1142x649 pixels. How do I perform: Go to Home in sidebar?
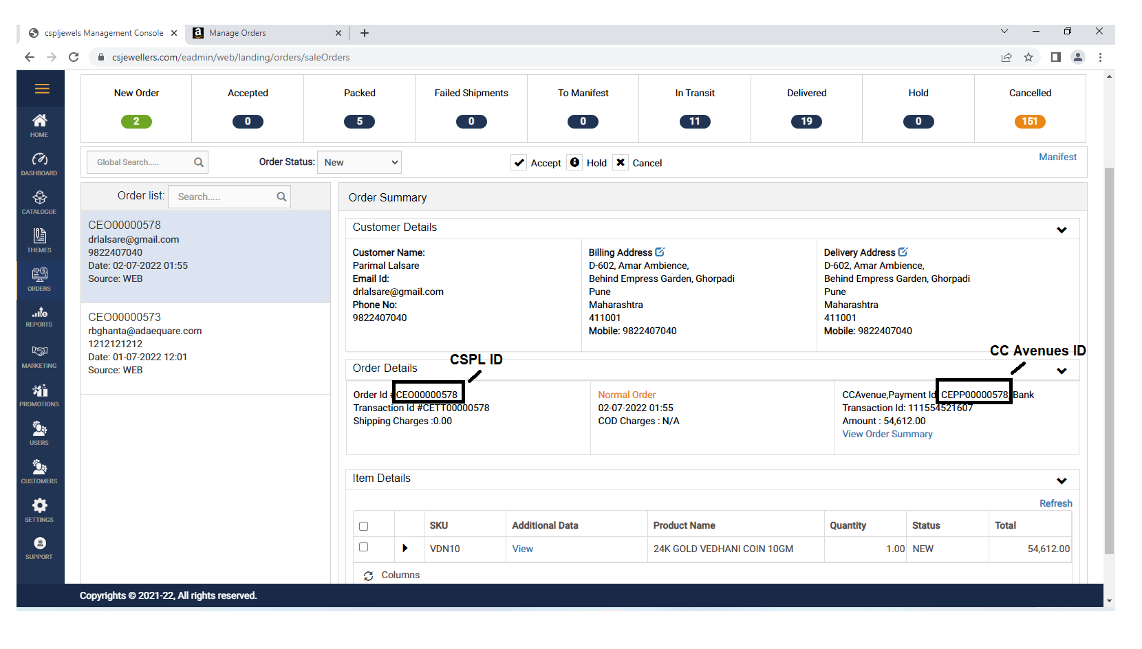coord(40,126)
